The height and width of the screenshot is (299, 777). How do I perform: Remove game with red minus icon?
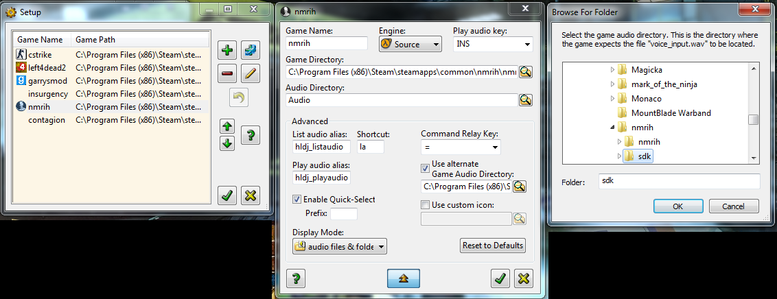[227, 73]
